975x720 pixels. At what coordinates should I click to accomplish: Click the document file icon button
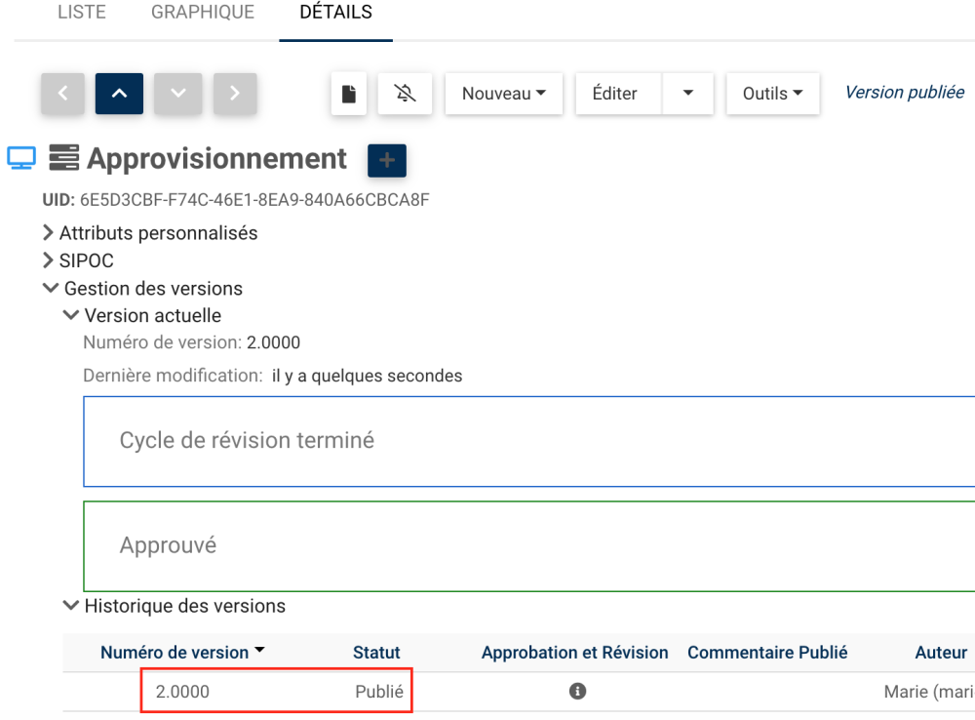point(349,94)
